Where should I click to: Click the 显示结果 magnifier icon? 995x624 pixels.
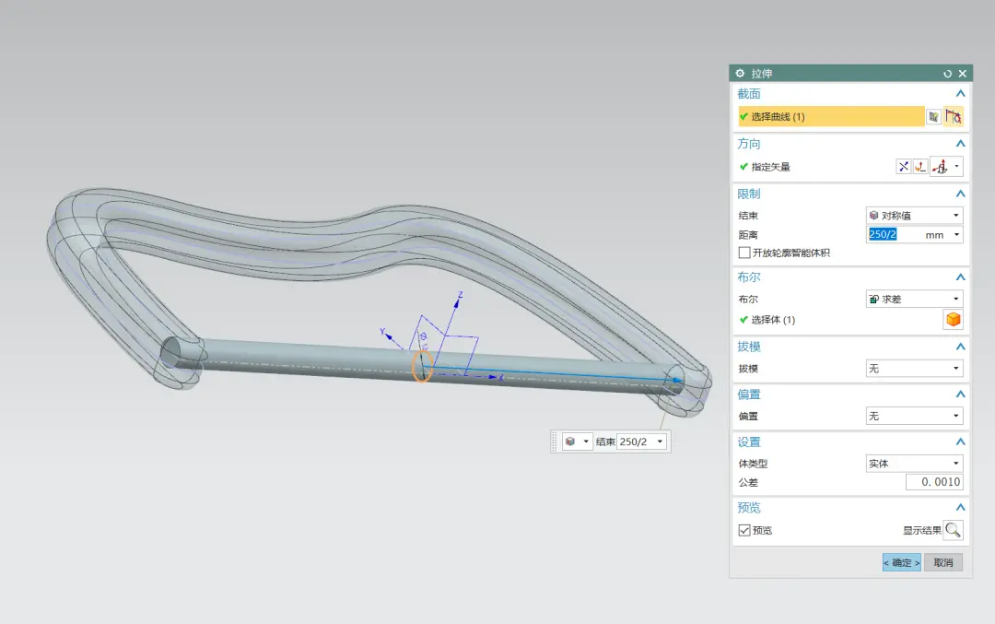(954, 530)
